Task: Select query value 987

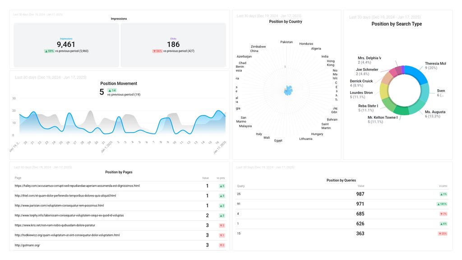Action: 360,194
